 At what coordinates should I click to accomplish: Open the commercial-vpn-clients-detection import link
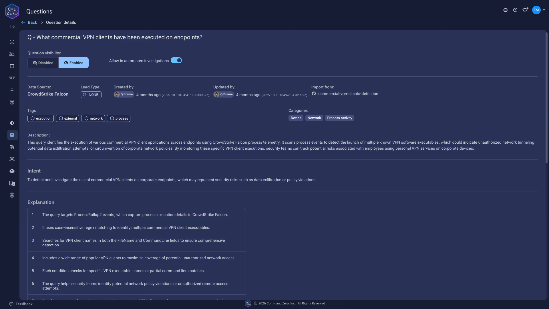coord(348,94)
